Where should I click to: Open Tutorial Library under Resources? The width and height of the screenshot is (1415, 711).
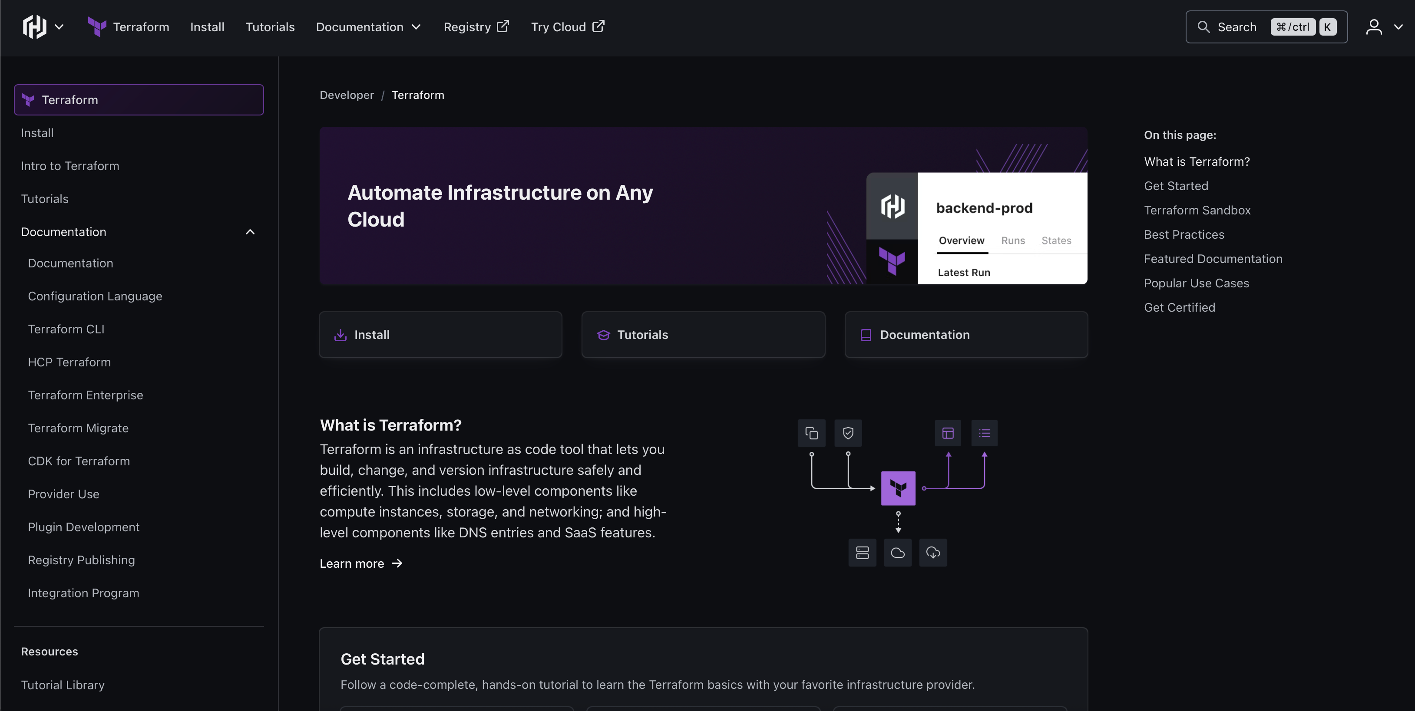(63, 685)
